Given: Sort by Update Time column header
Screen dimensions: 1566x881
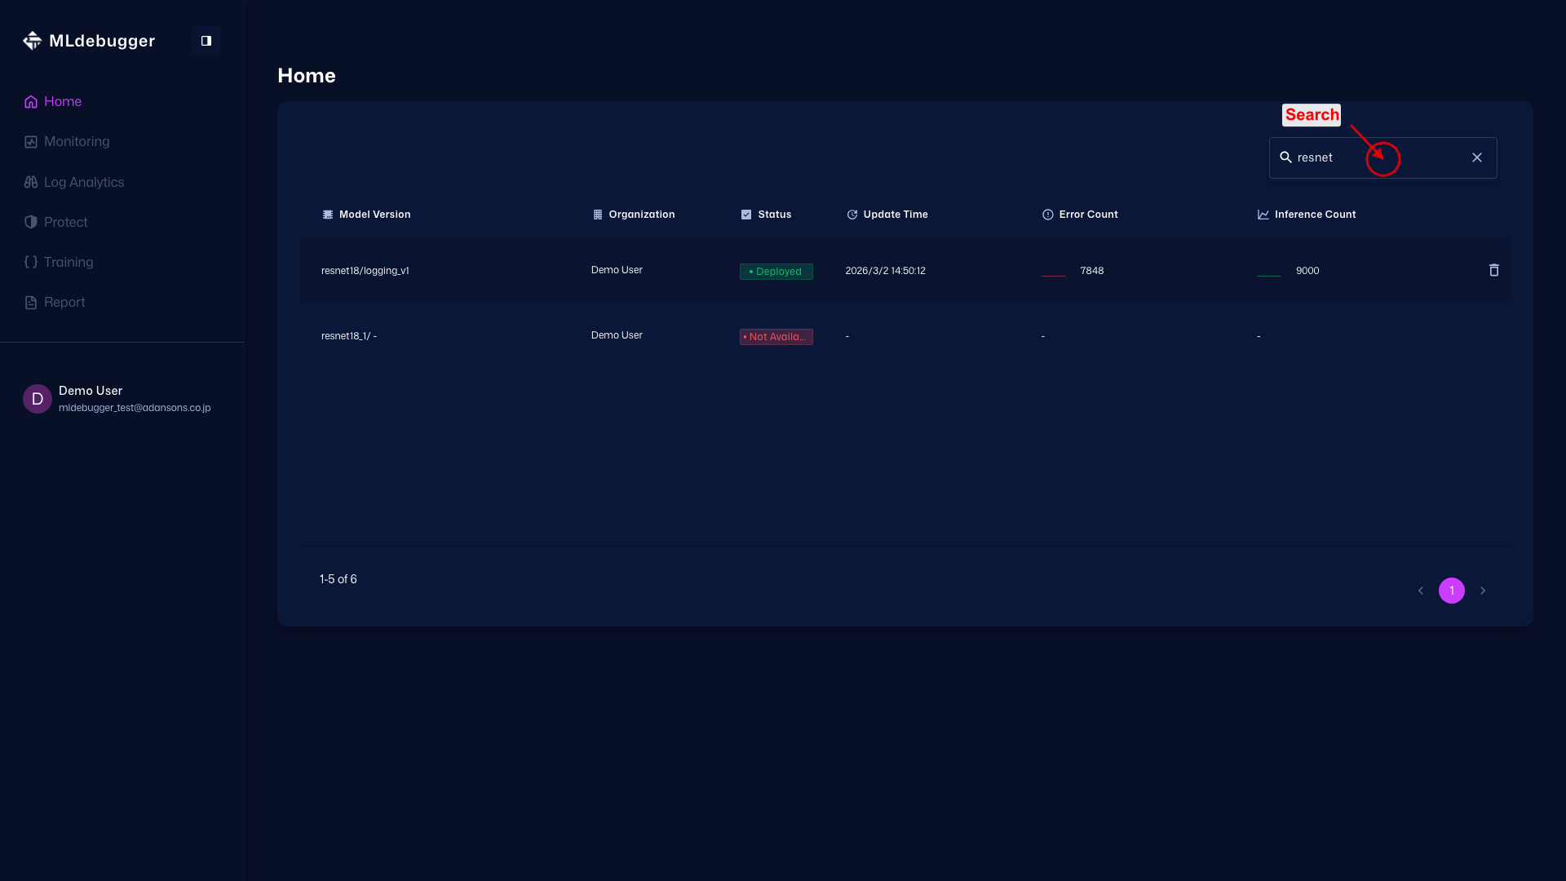Looking at the screenshot, I should pos(895,215).
